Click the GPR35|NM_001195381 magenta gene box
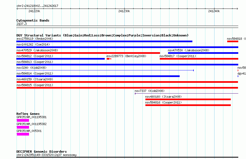246x159 pixels. pos(23,120)
